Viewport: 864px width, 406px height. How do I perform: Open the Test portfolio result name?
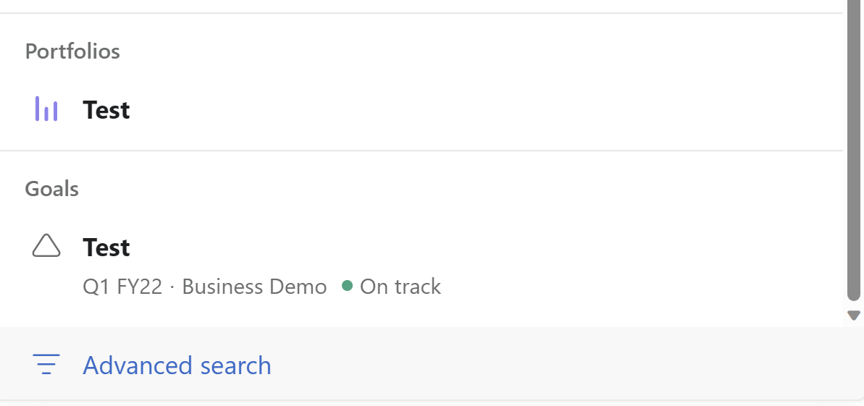(106, 110)
